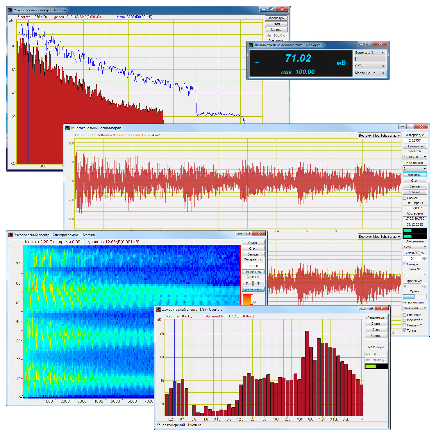This screenshot has width=436, height=436.
Task: Click the fractional-octave spectrum window title icon
Action: [x=158, y=310]
